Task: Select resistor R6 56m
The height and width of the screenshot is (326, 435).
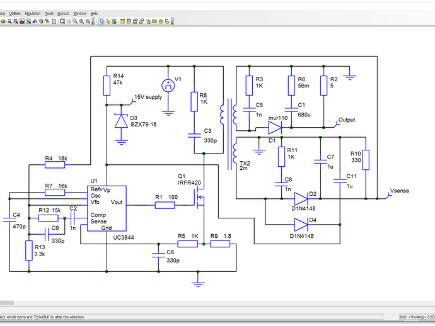Action: (291, 86)
